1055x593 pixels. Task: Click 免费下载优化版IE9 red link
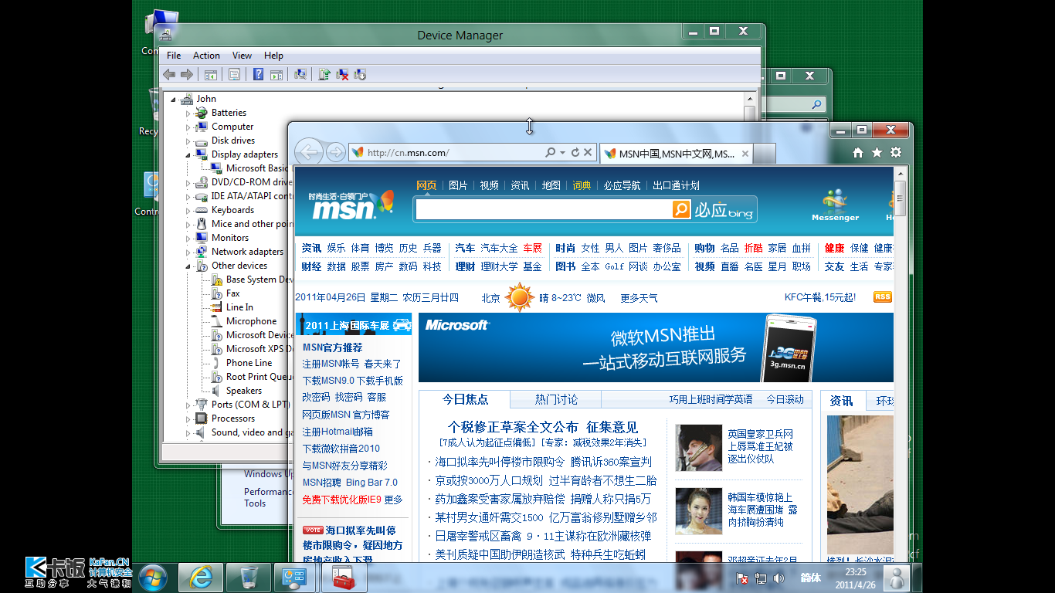pyautogui.click(x=341, y=500)
